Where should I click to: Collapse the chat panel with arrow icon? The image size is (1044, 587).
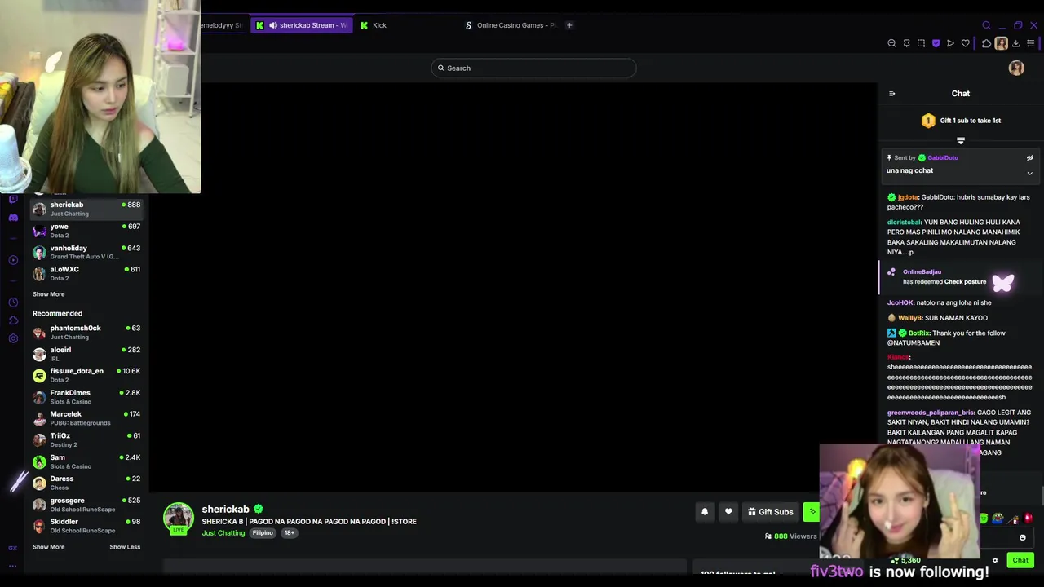pos(891,94)
